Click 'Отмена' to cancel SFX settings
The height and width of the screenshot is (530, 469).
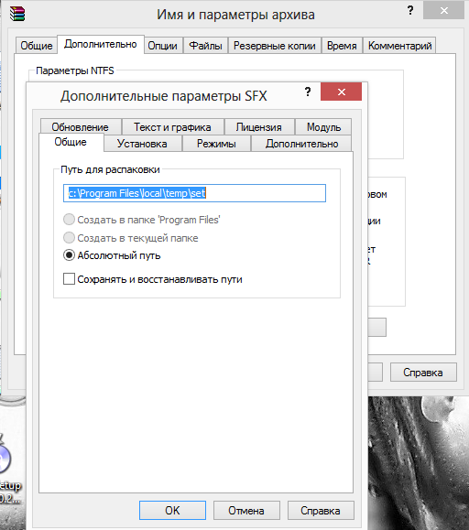click(246, 511)
